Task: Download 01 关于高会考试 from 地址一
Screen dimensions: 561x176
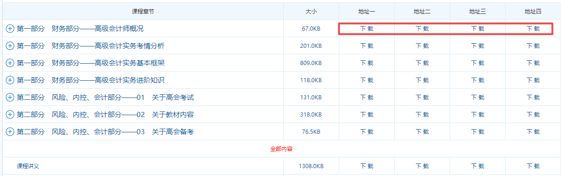Action: 367,98
